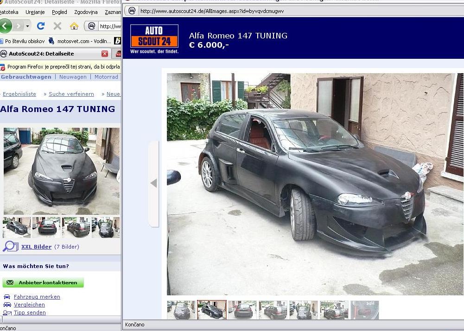The image size is (464, 331).
Task: Click the 'Neue' breadcrumb link
Action: click(114, 94)
